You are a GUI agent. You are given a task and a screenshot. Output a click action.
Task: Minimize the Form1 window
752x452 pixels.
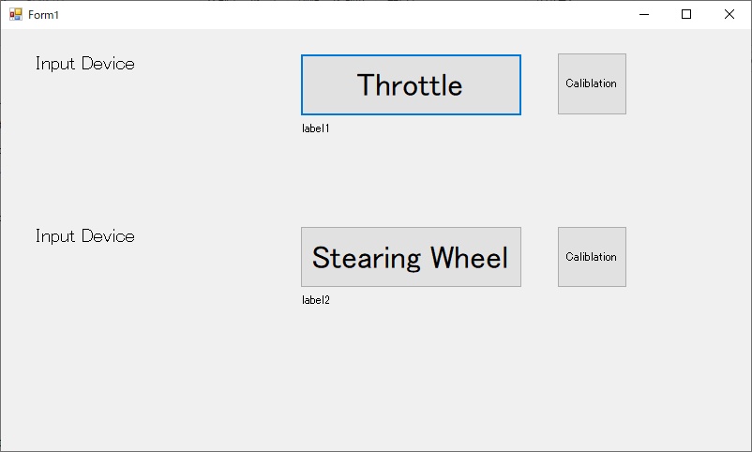point(644,14)
